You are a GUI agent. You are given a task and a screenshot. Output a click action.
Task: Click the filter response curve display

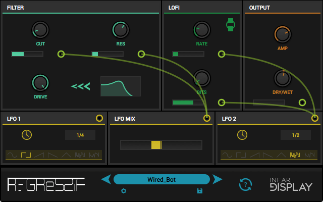(120, 86)
